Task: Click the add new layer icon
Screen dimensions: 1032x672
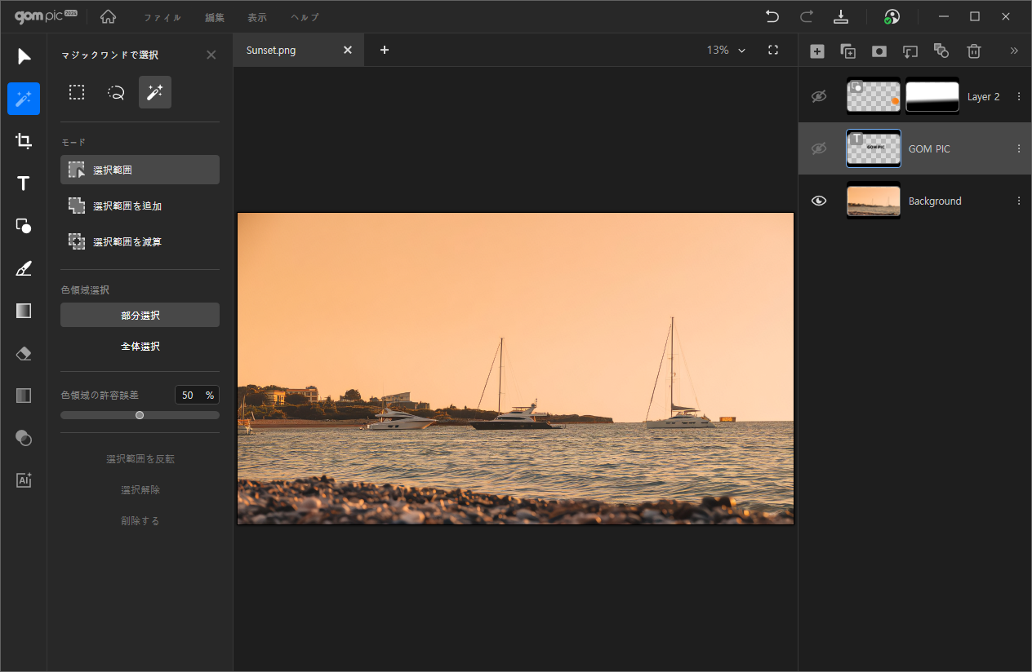Action: 816,51
